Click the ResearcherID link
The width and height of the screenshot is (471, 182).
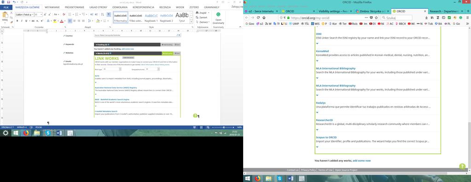click(x=325, y=120)
